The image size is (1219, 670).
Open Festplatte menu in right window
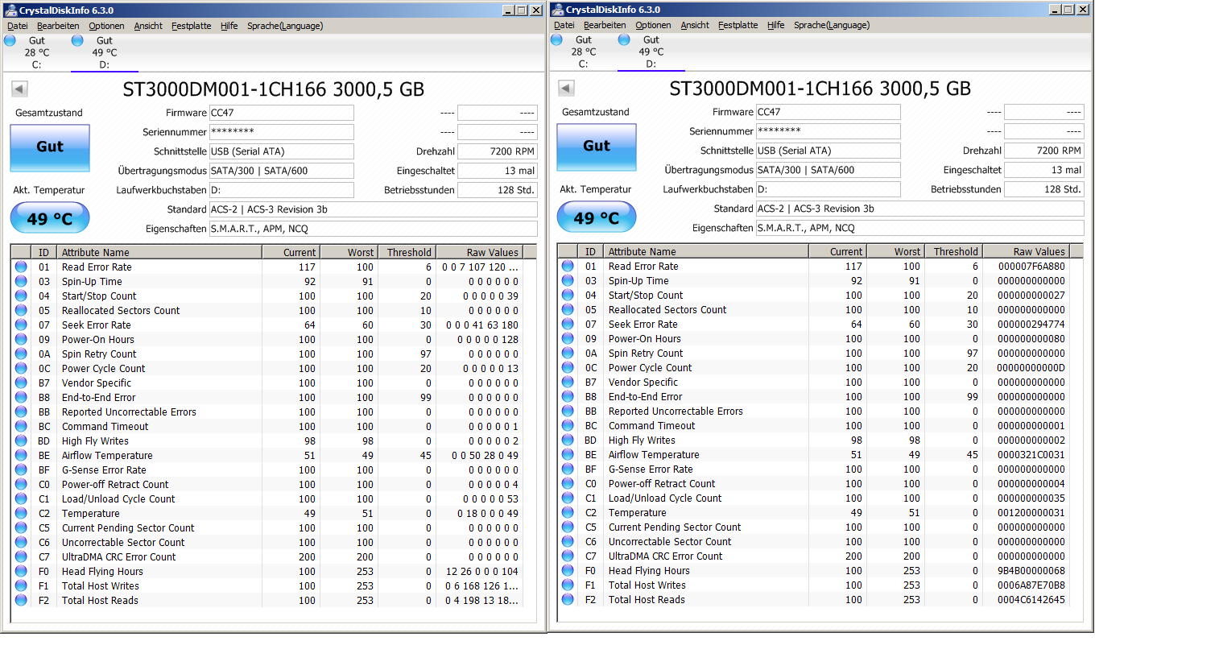(x=738, y=25)
